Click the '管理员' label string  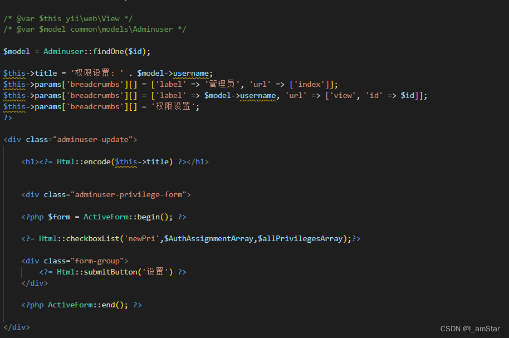click(222, 85)
